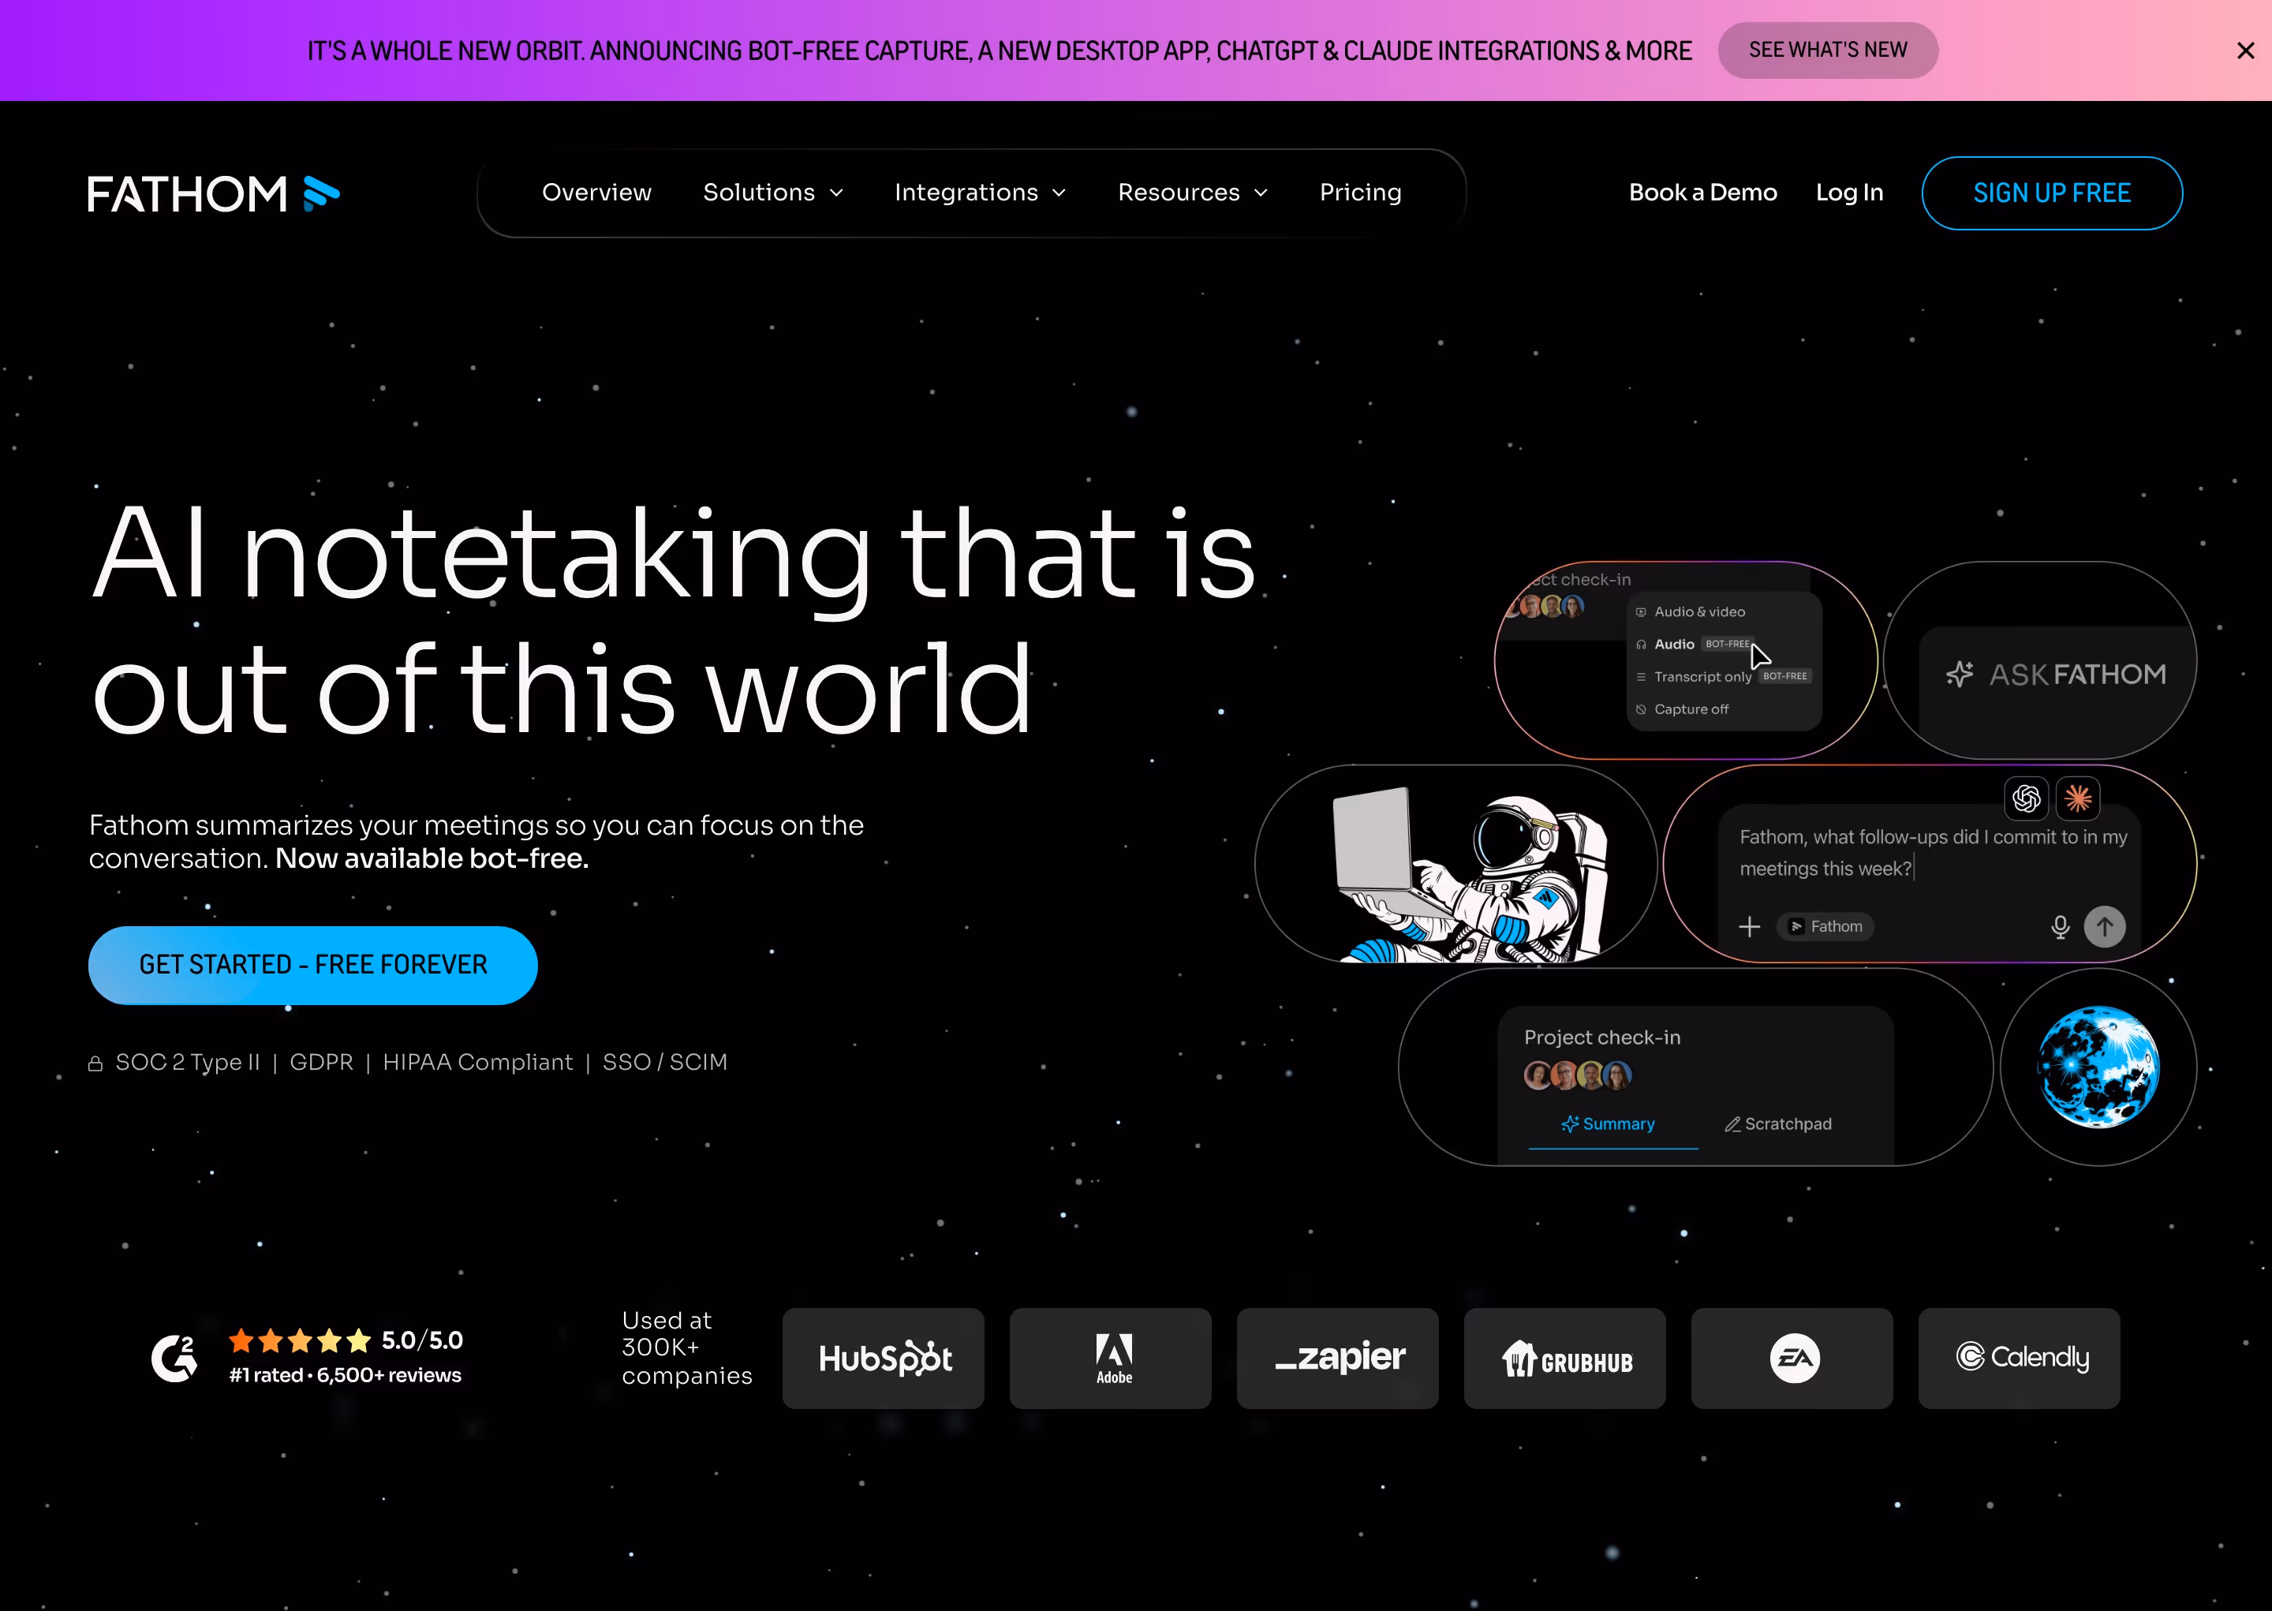This screenshot has width=2272, height=1611.
Task: Click the microphone icon in prompt box
Action: [2060, 926]
